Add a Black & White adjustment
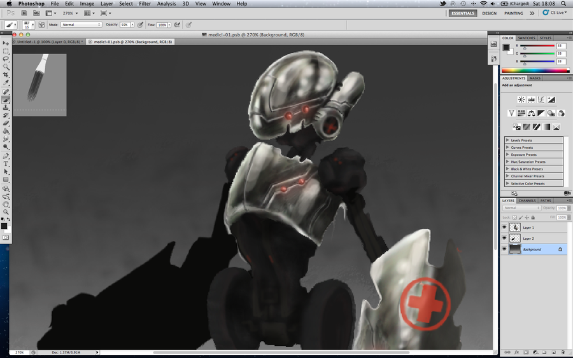 click(x=541, y=113)
